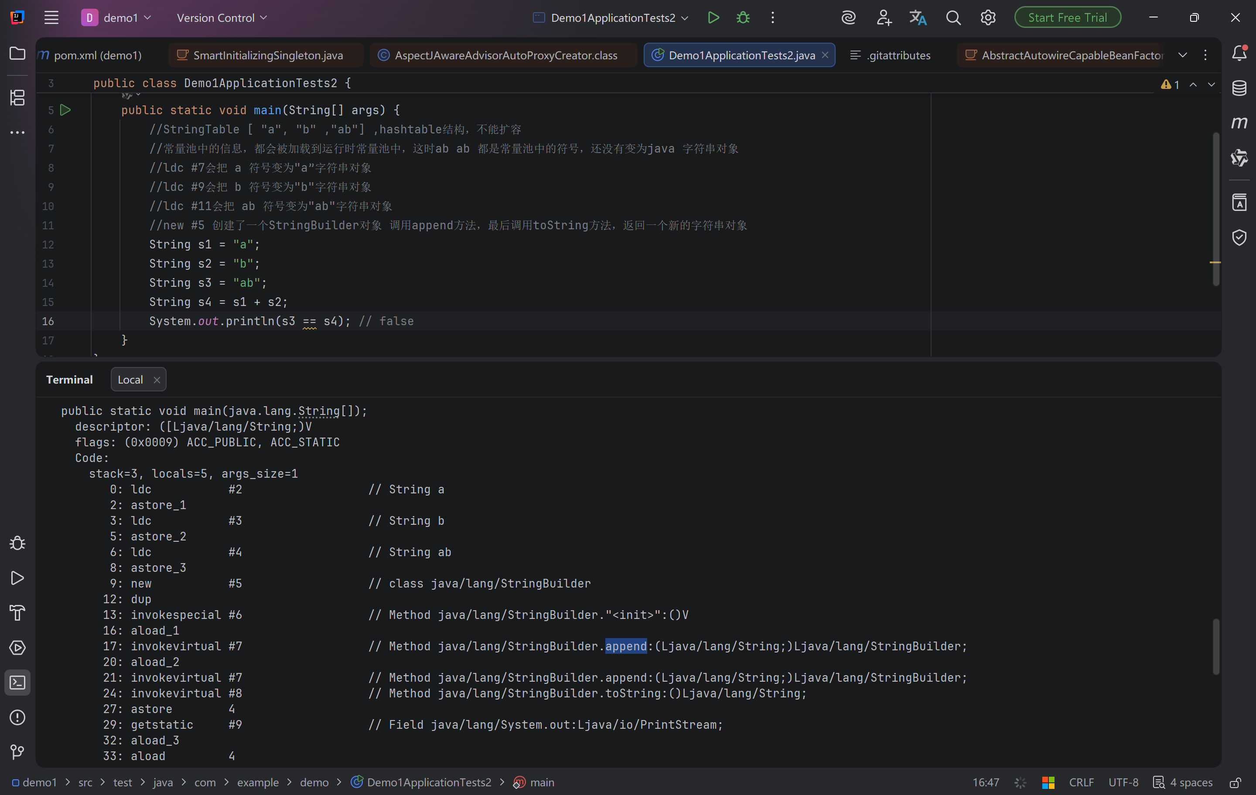1256x795 pixels.
Task: Click the run gutter icon beside main method
Action: click(x=66, y=110)
